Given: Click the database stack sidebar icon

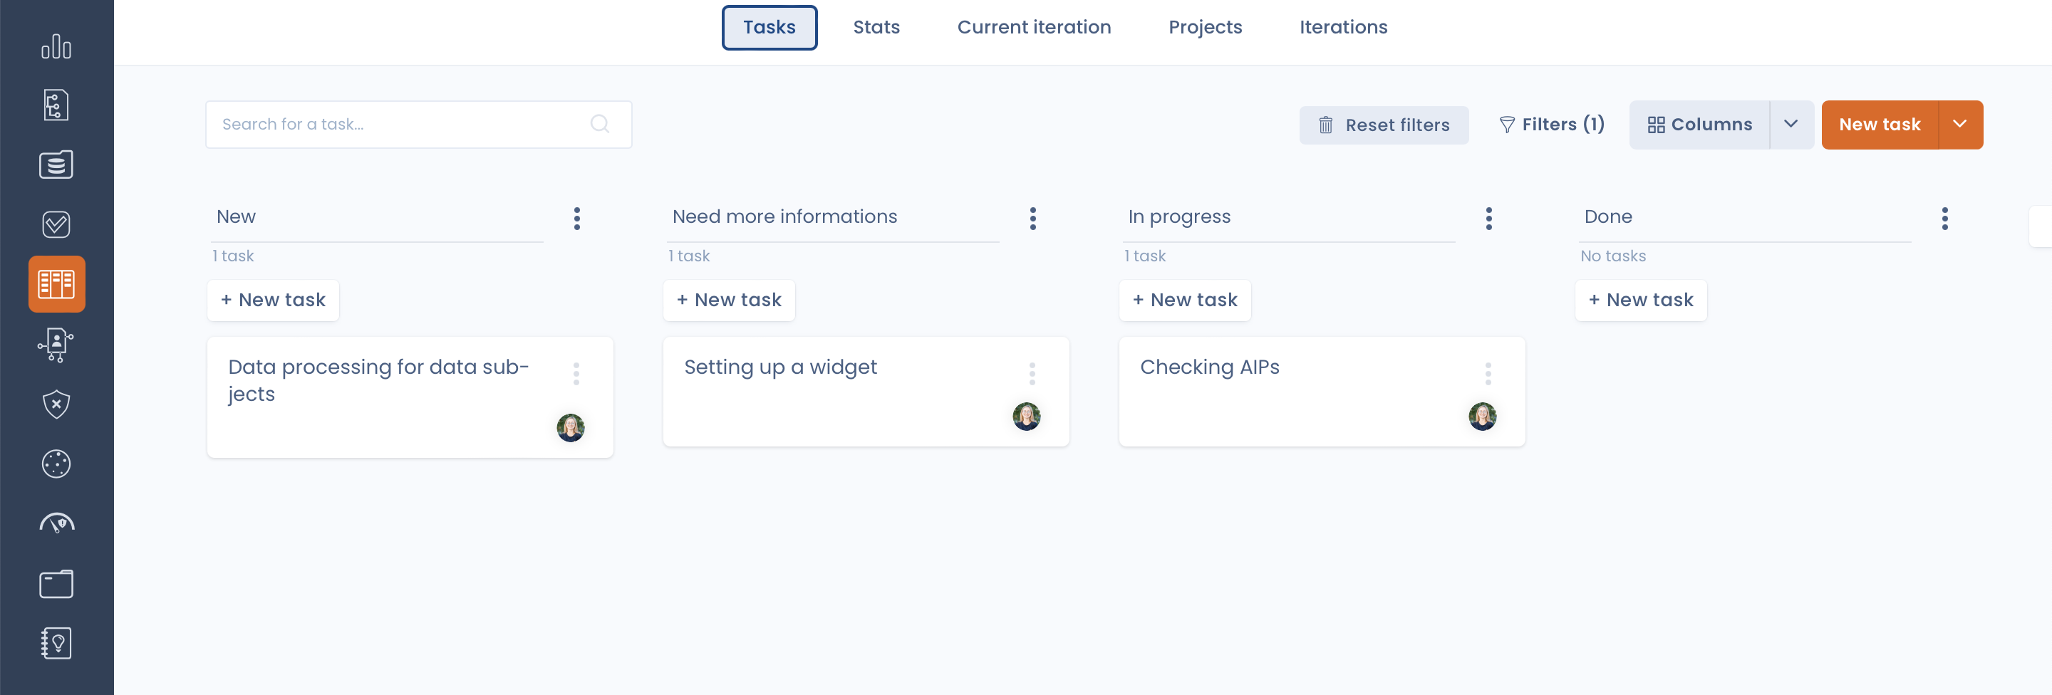Looking at the screenshot, I should [56, 164].
